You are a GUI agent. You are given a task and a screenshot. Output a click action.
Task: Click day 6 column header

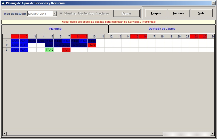pos(58,36)
